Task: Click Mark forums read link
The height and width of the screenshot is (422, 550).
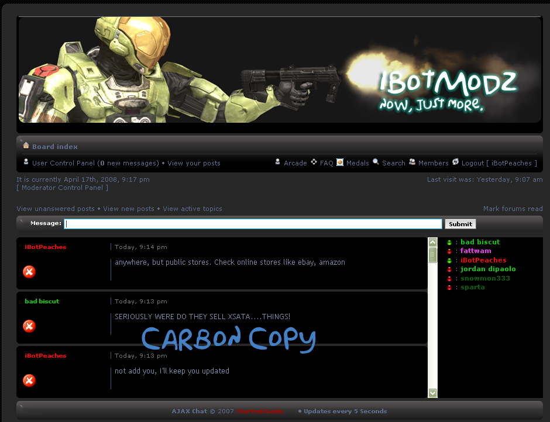Action: pos(513,209)
